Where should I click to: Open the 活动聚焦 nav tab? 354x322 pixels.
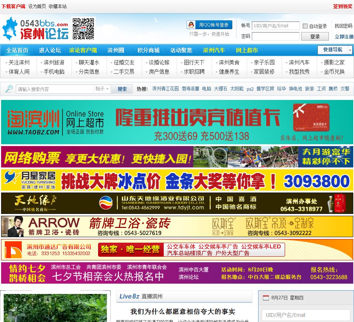(181, 50)
